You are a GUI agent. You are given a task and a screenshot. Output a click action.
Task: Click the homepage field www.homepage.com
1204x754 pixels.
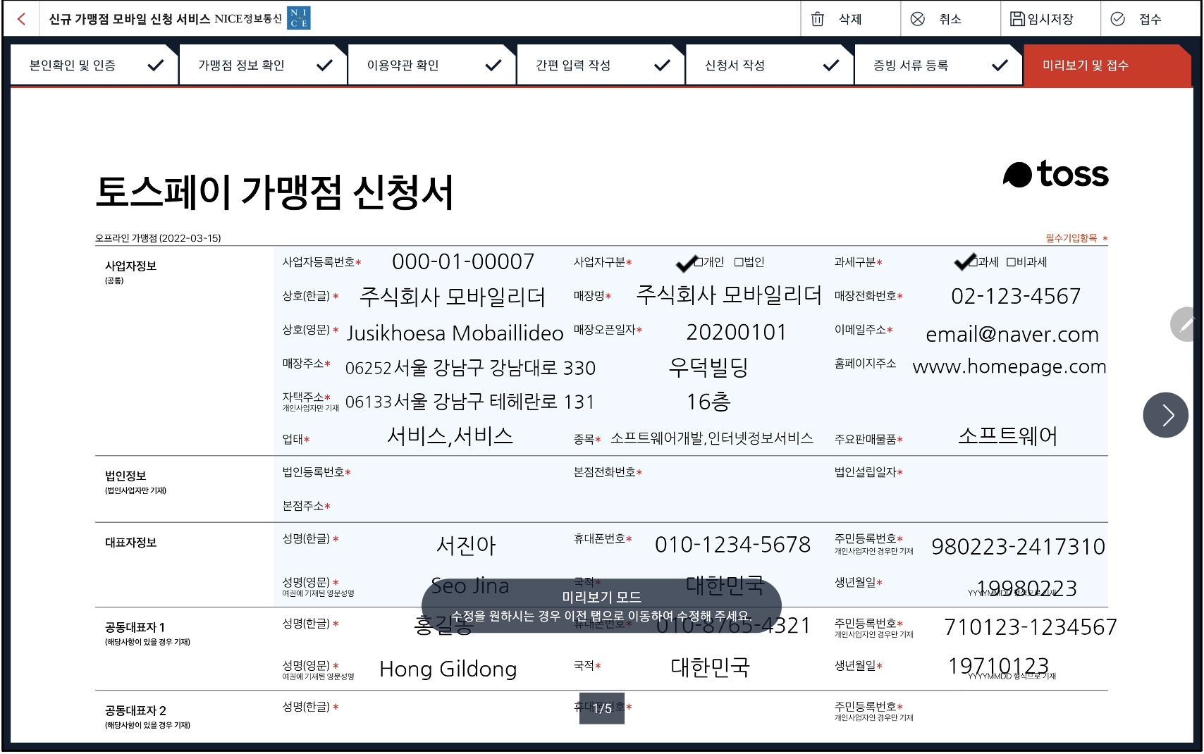1009,366
